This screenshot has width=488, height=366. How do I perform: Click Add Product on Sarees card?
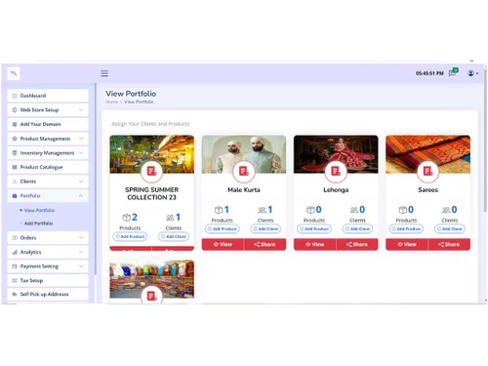click(406, 229)
